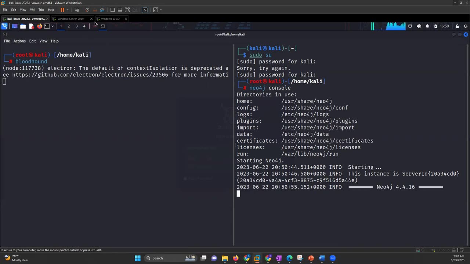Open the stretch guest dropdown arrow
Viewport: 470px width, 264px height.
160,10
